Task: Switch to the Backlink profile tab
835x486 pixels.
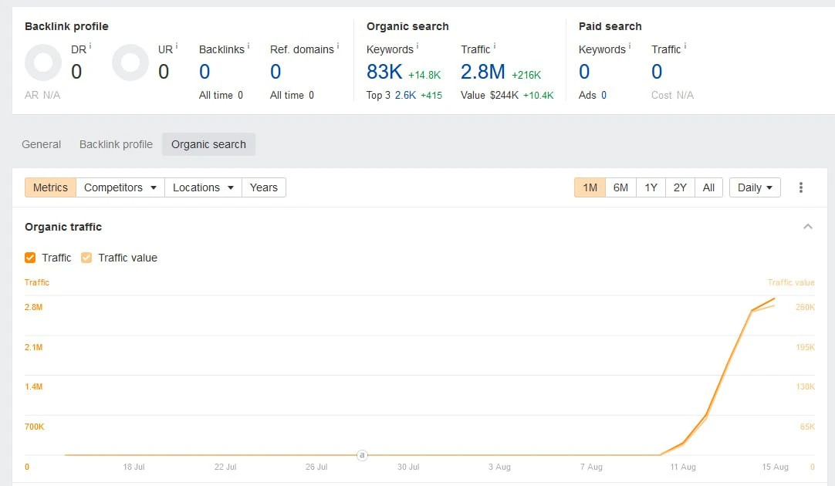Action: point(116,144)
